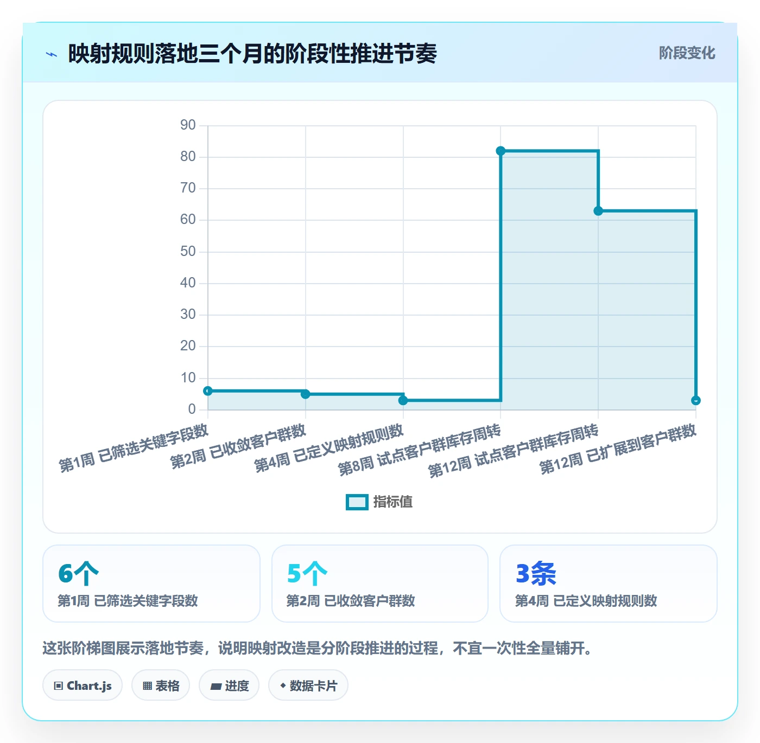
Task: Open the 3条 已定义映射规则数 card
Action: point(609,584)
